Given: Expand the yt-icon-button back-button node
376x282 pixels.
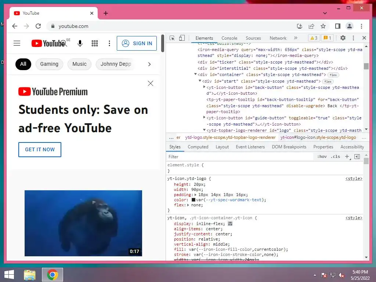Looking at the screenshot, I should [204, 87].
